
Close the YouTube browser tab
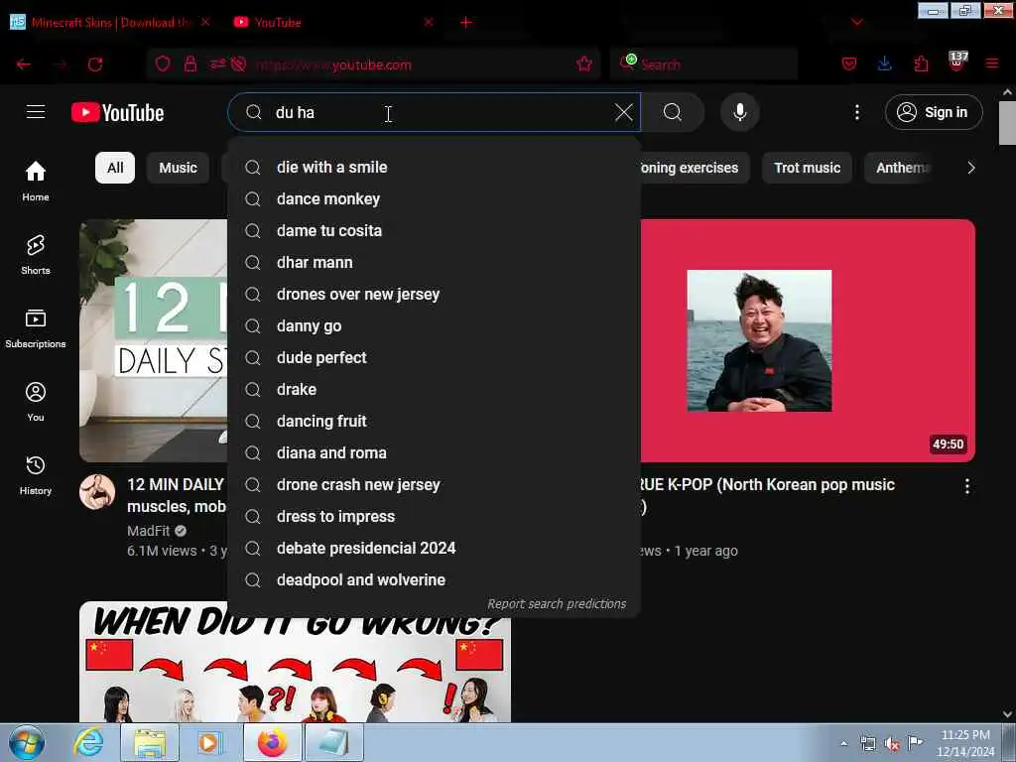point(429,22)
